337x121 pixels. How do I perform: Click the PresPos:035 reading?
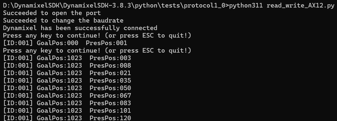click(110, 80)
